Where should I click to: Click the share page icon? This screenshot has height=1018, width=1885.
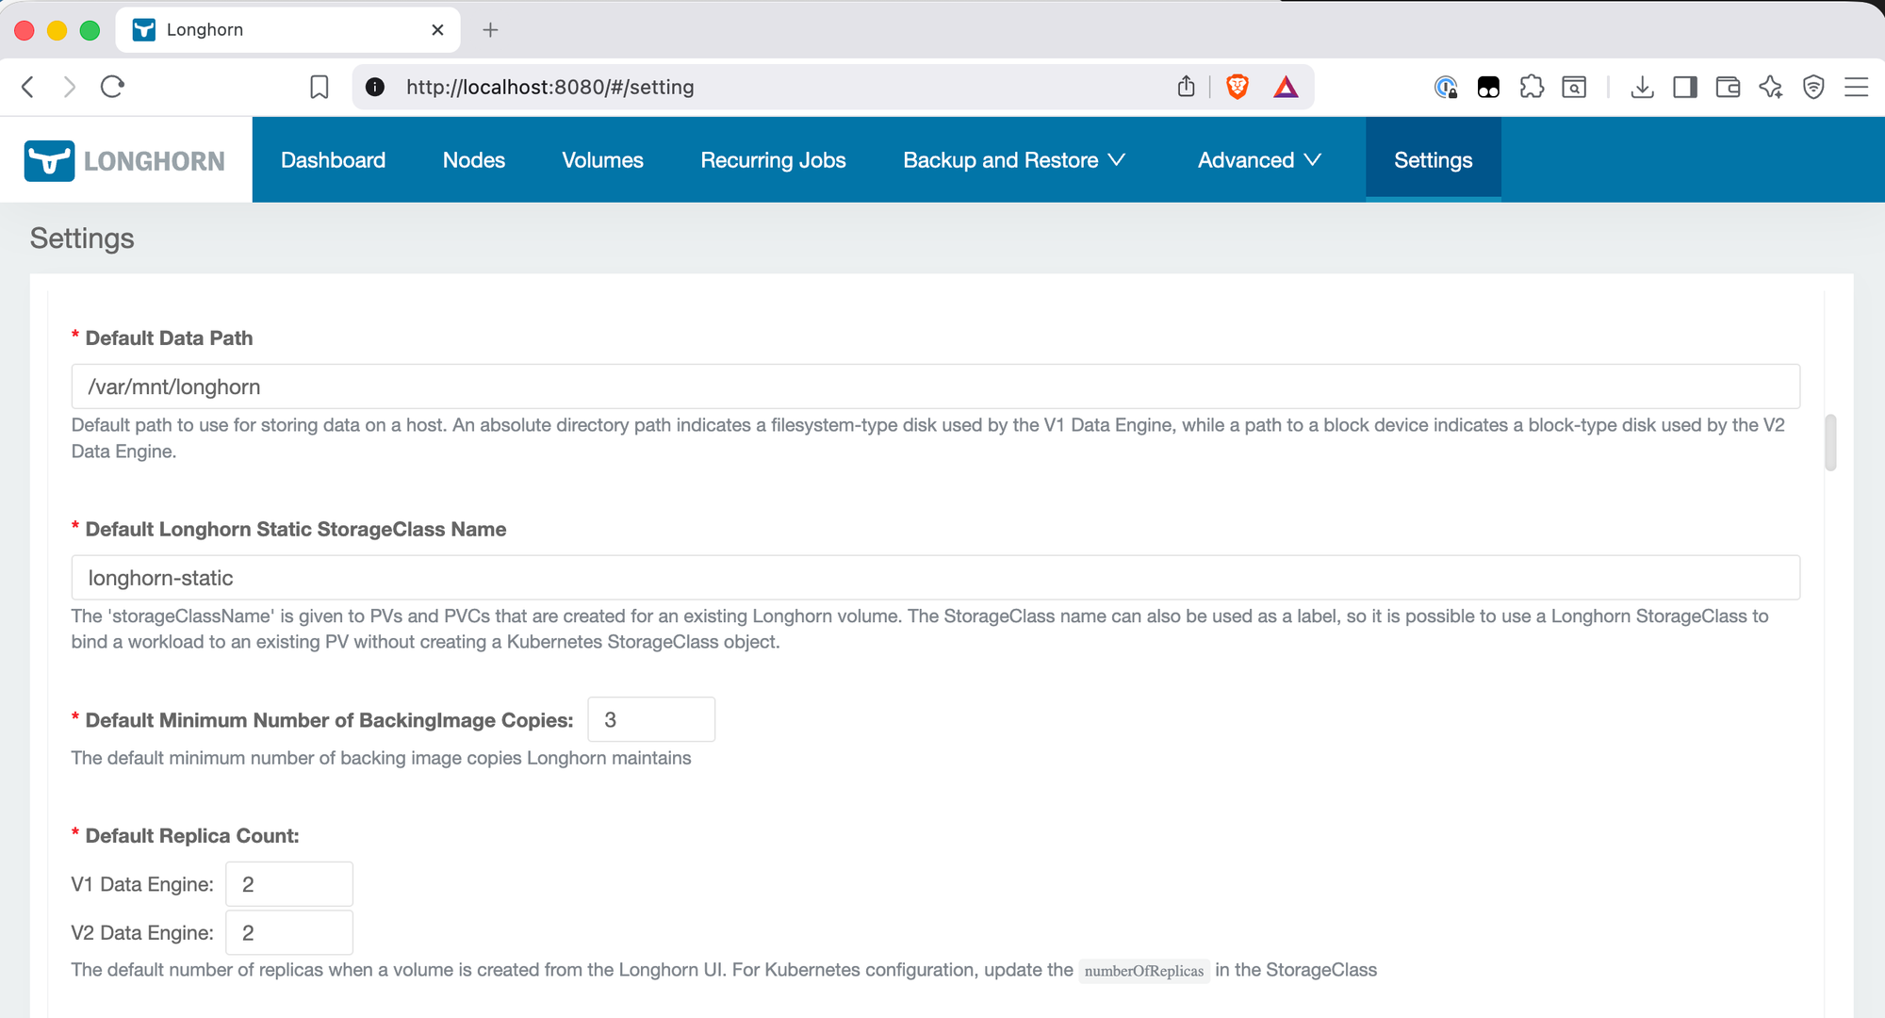point(1186,86)
